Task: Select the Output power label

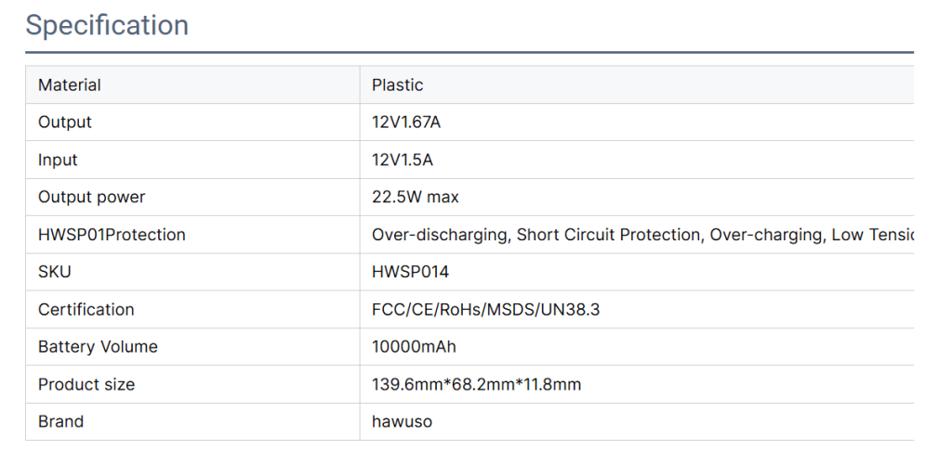Action: 92,198
